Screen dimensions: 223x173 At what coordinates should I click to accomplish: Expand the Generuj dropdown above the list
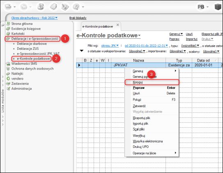pyautogui.click(x=176, y=34)
